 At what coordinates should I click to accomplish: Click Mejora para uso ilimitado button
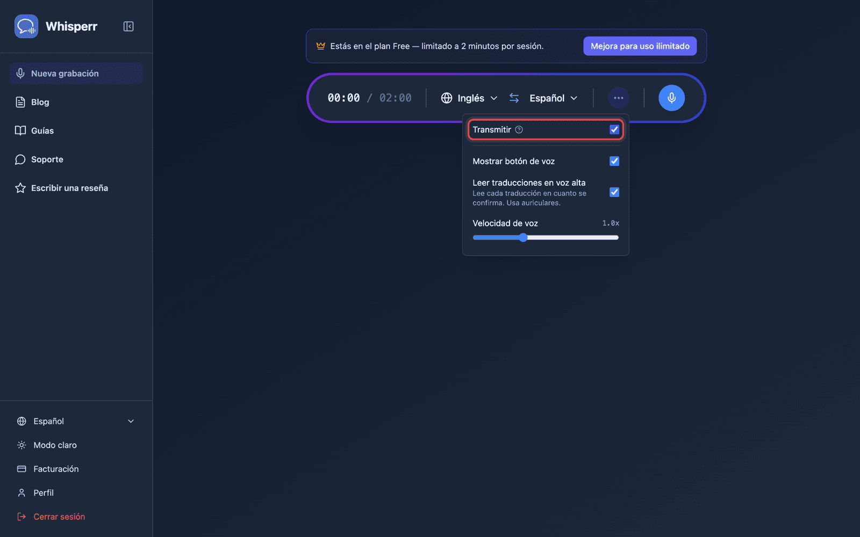click(640, 46)
